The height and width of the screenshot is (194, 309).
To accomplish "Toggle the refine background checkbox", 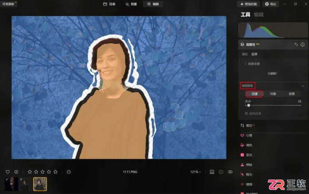I will pos(246,113).
